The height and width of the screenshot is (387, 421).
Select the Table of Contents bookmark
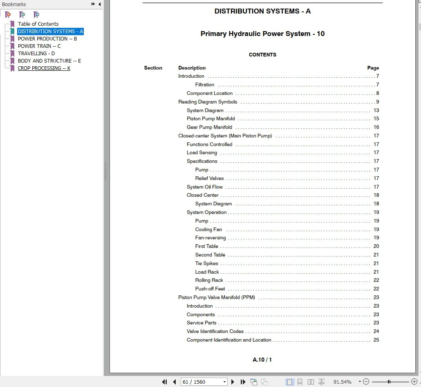coord(38,24)
